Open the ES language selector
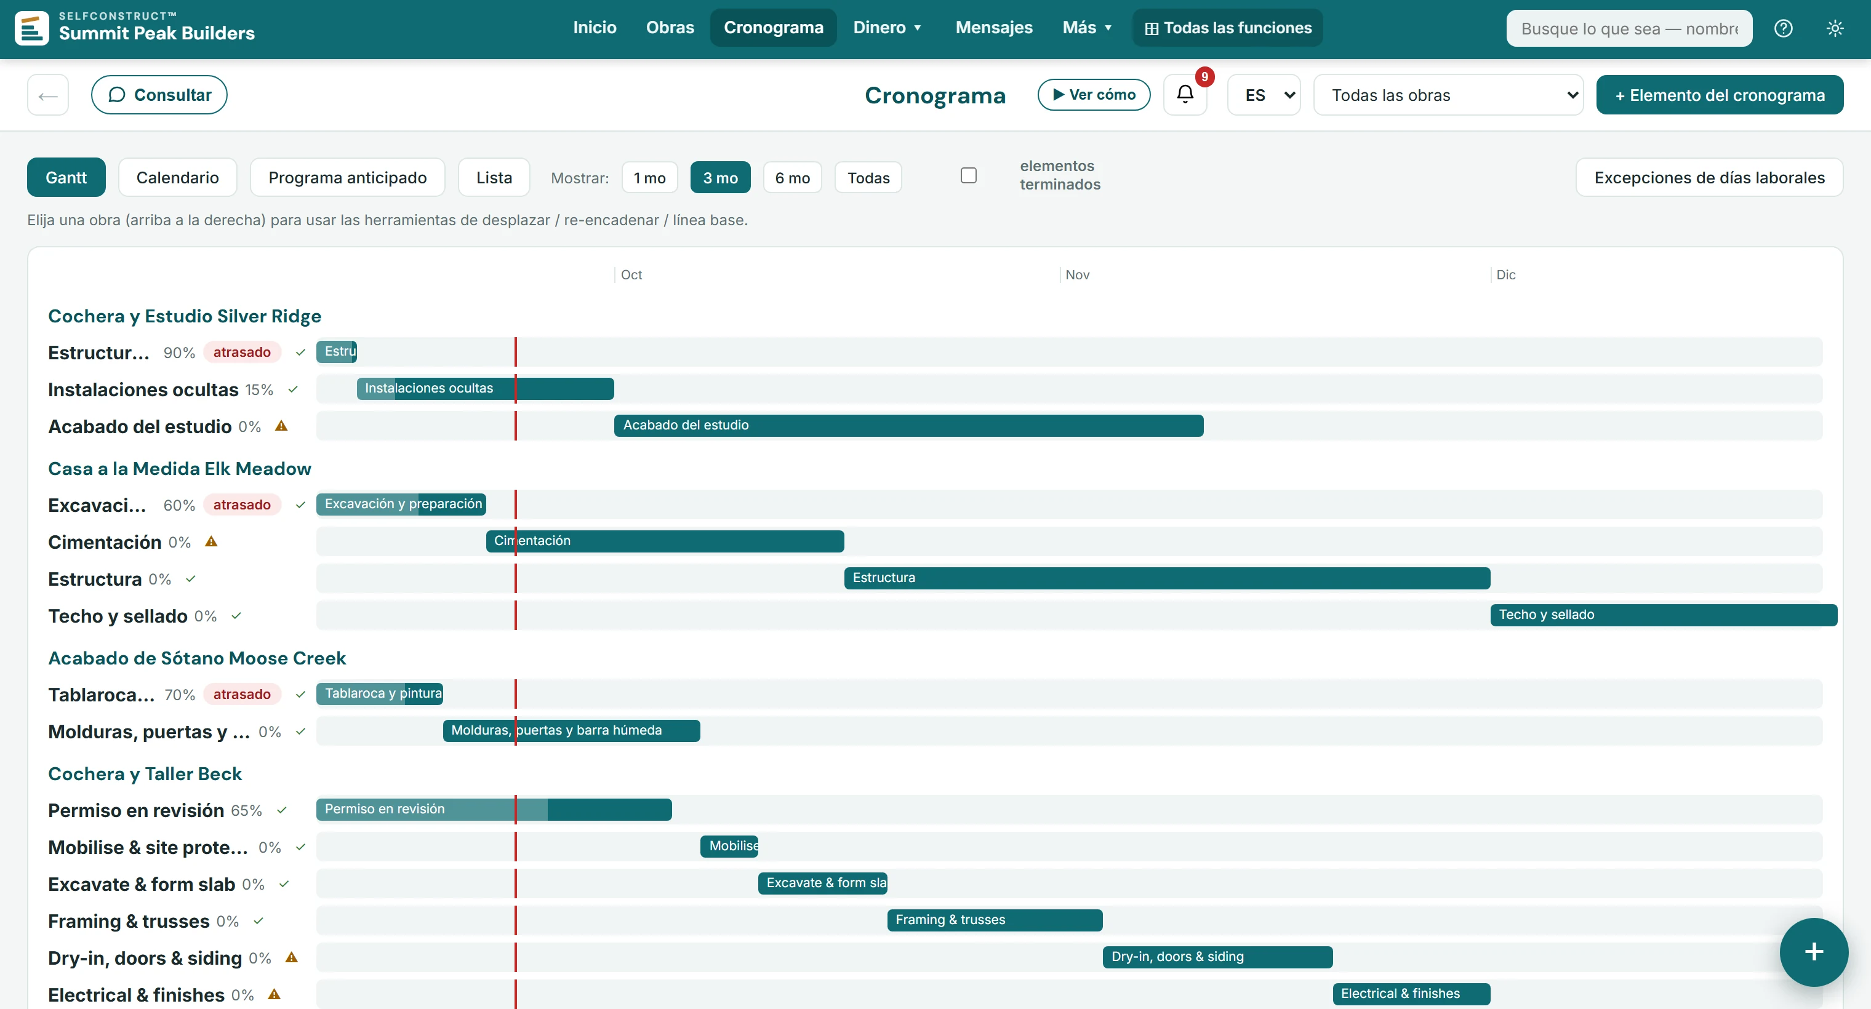1871x1009 pixels. [x=1263, y=95]
